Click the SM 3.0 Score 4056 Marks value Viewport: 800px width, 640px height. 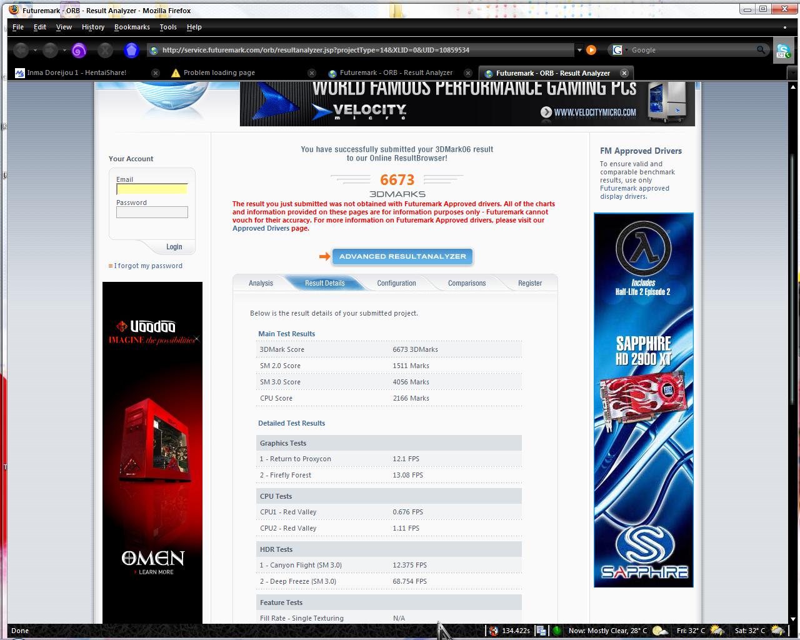click(411, 382)
